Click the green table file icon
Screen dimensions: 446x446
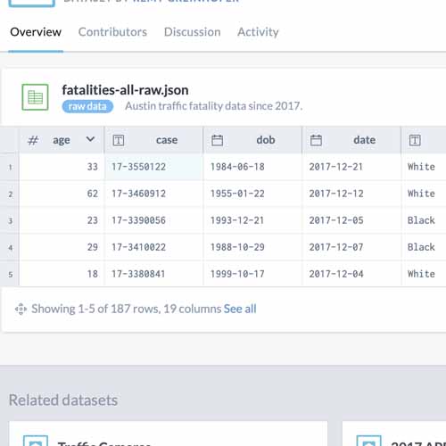point(35,97)
